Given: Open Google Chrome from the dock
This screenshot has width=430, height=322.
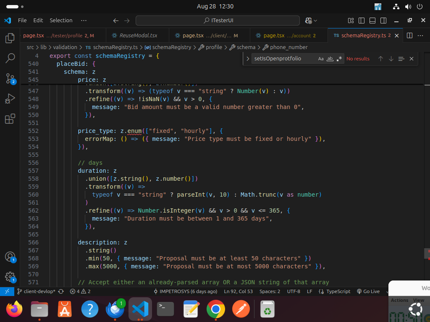Looking at the screenshot, I should pos(215,310).
